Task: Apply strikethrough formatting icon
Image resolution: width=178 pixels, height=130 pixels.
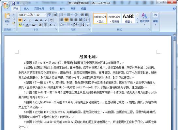Action: (x=37, y=20)
